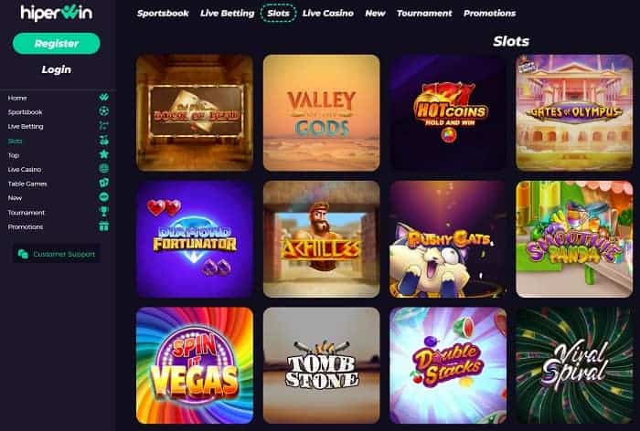Click the Promotions gift box icon
The width and height of the screenshot is (640, 431).
(103, 226)
